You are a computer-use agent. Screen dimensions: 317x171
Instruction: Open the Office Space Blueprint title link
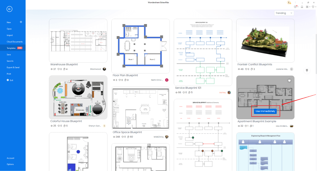pos(127,132)
